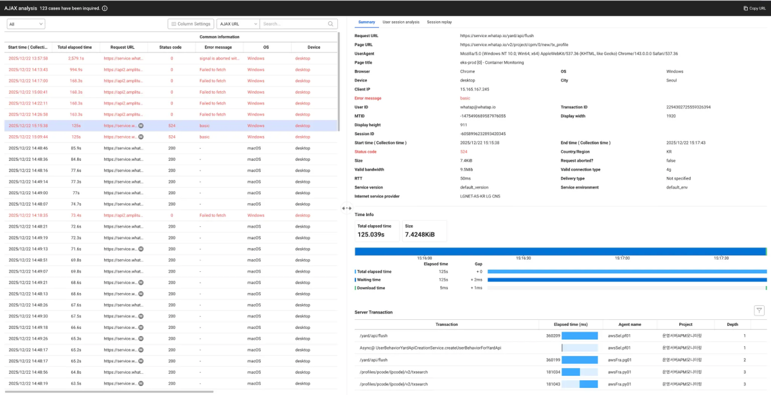Select the 2025/12/22 14:18:35 failed row
771x395 pixels.
(x=171, y=215)
